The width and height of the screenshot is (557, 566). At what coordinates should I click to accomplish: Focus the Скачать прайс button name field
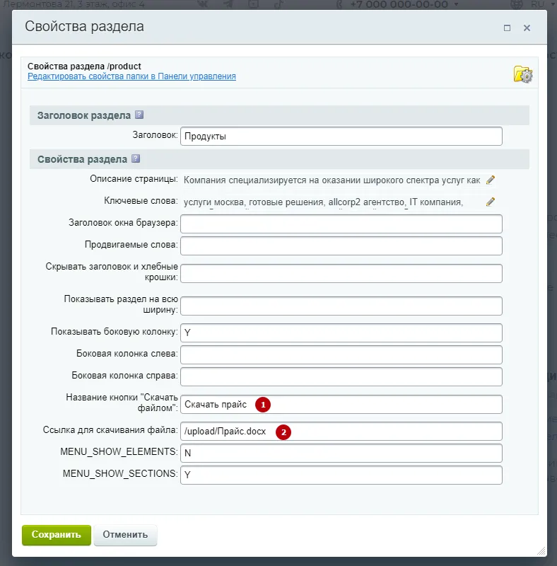pos(341,404)
